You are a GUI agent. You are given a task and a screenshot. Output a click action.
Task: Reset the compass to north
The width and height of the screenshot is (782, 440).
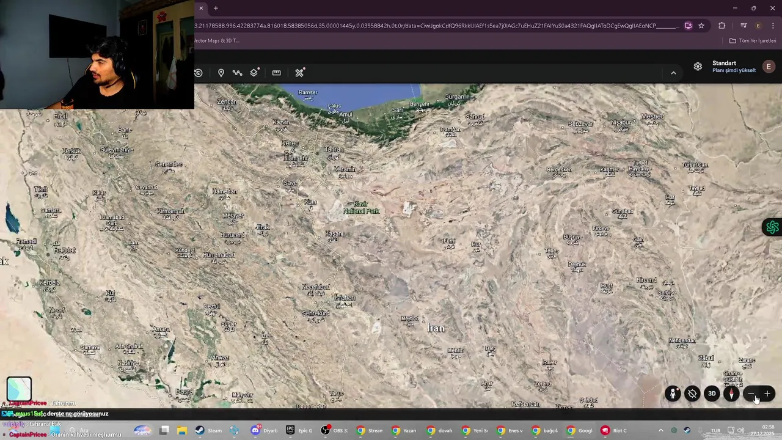pos(731,394)
